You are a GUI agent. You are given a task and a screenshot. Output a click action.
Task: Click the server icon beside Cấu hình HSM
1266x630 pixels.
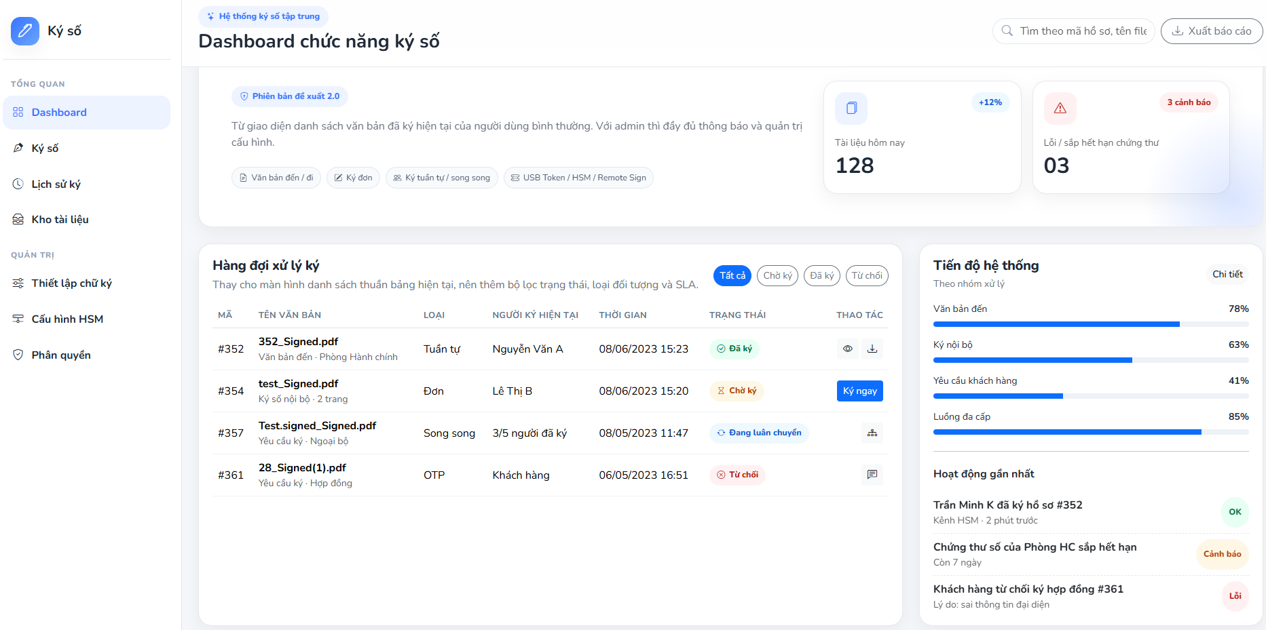click(18, 319)
